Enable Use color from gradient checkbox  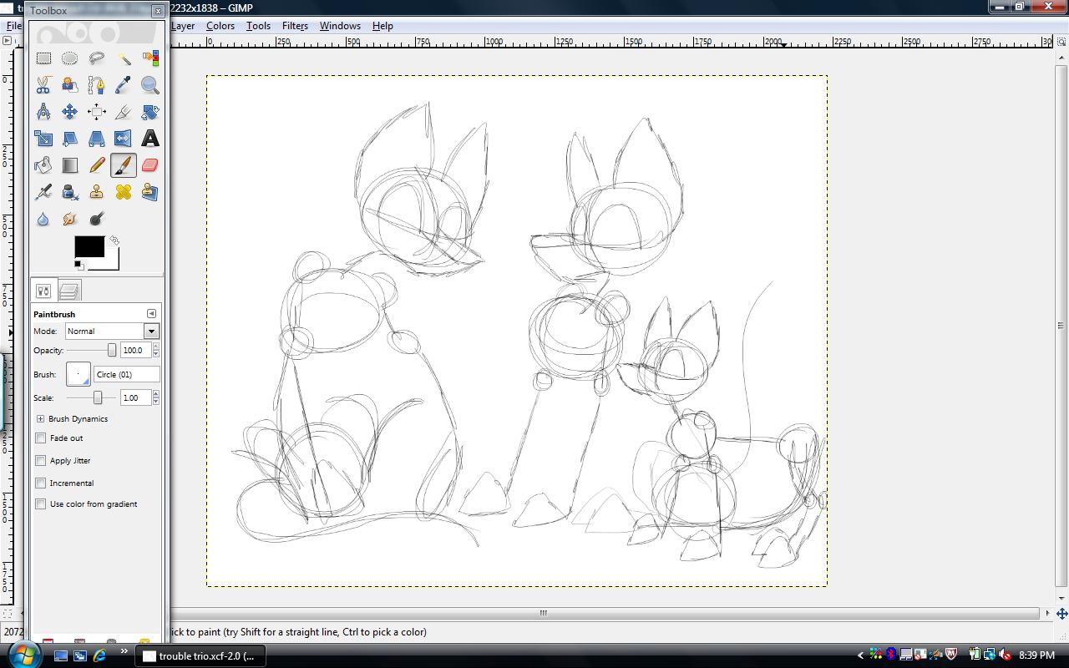coord(40,504)
